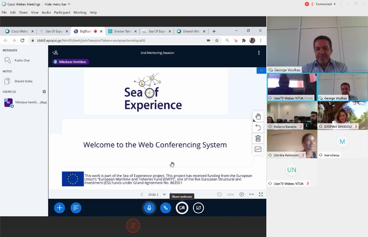Mute the BigBlueButton microphone

(149, 208)
